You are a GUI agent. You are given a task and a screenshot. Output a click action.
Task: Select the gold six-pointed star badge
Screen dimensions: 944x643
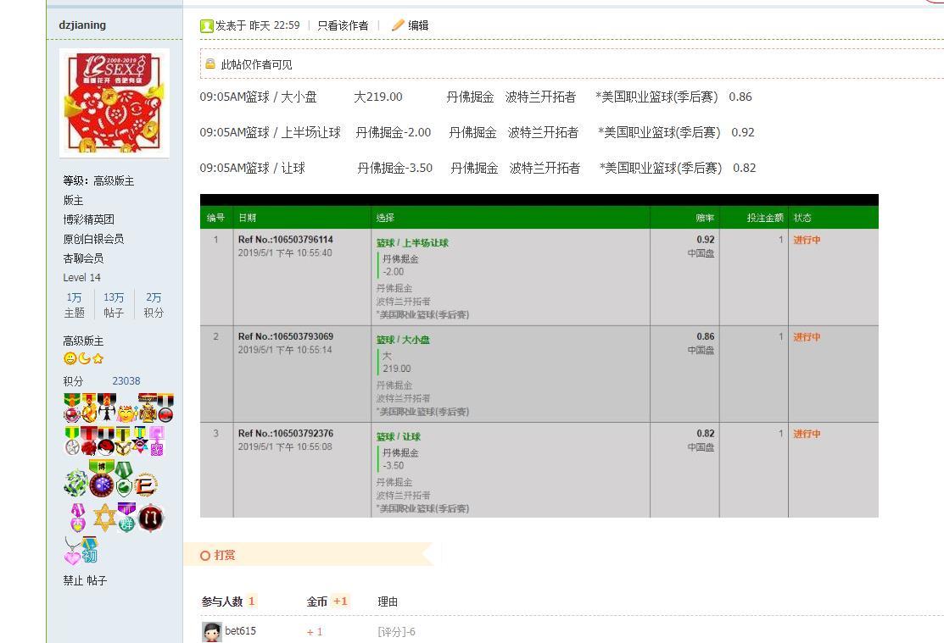tap(105, 518)
